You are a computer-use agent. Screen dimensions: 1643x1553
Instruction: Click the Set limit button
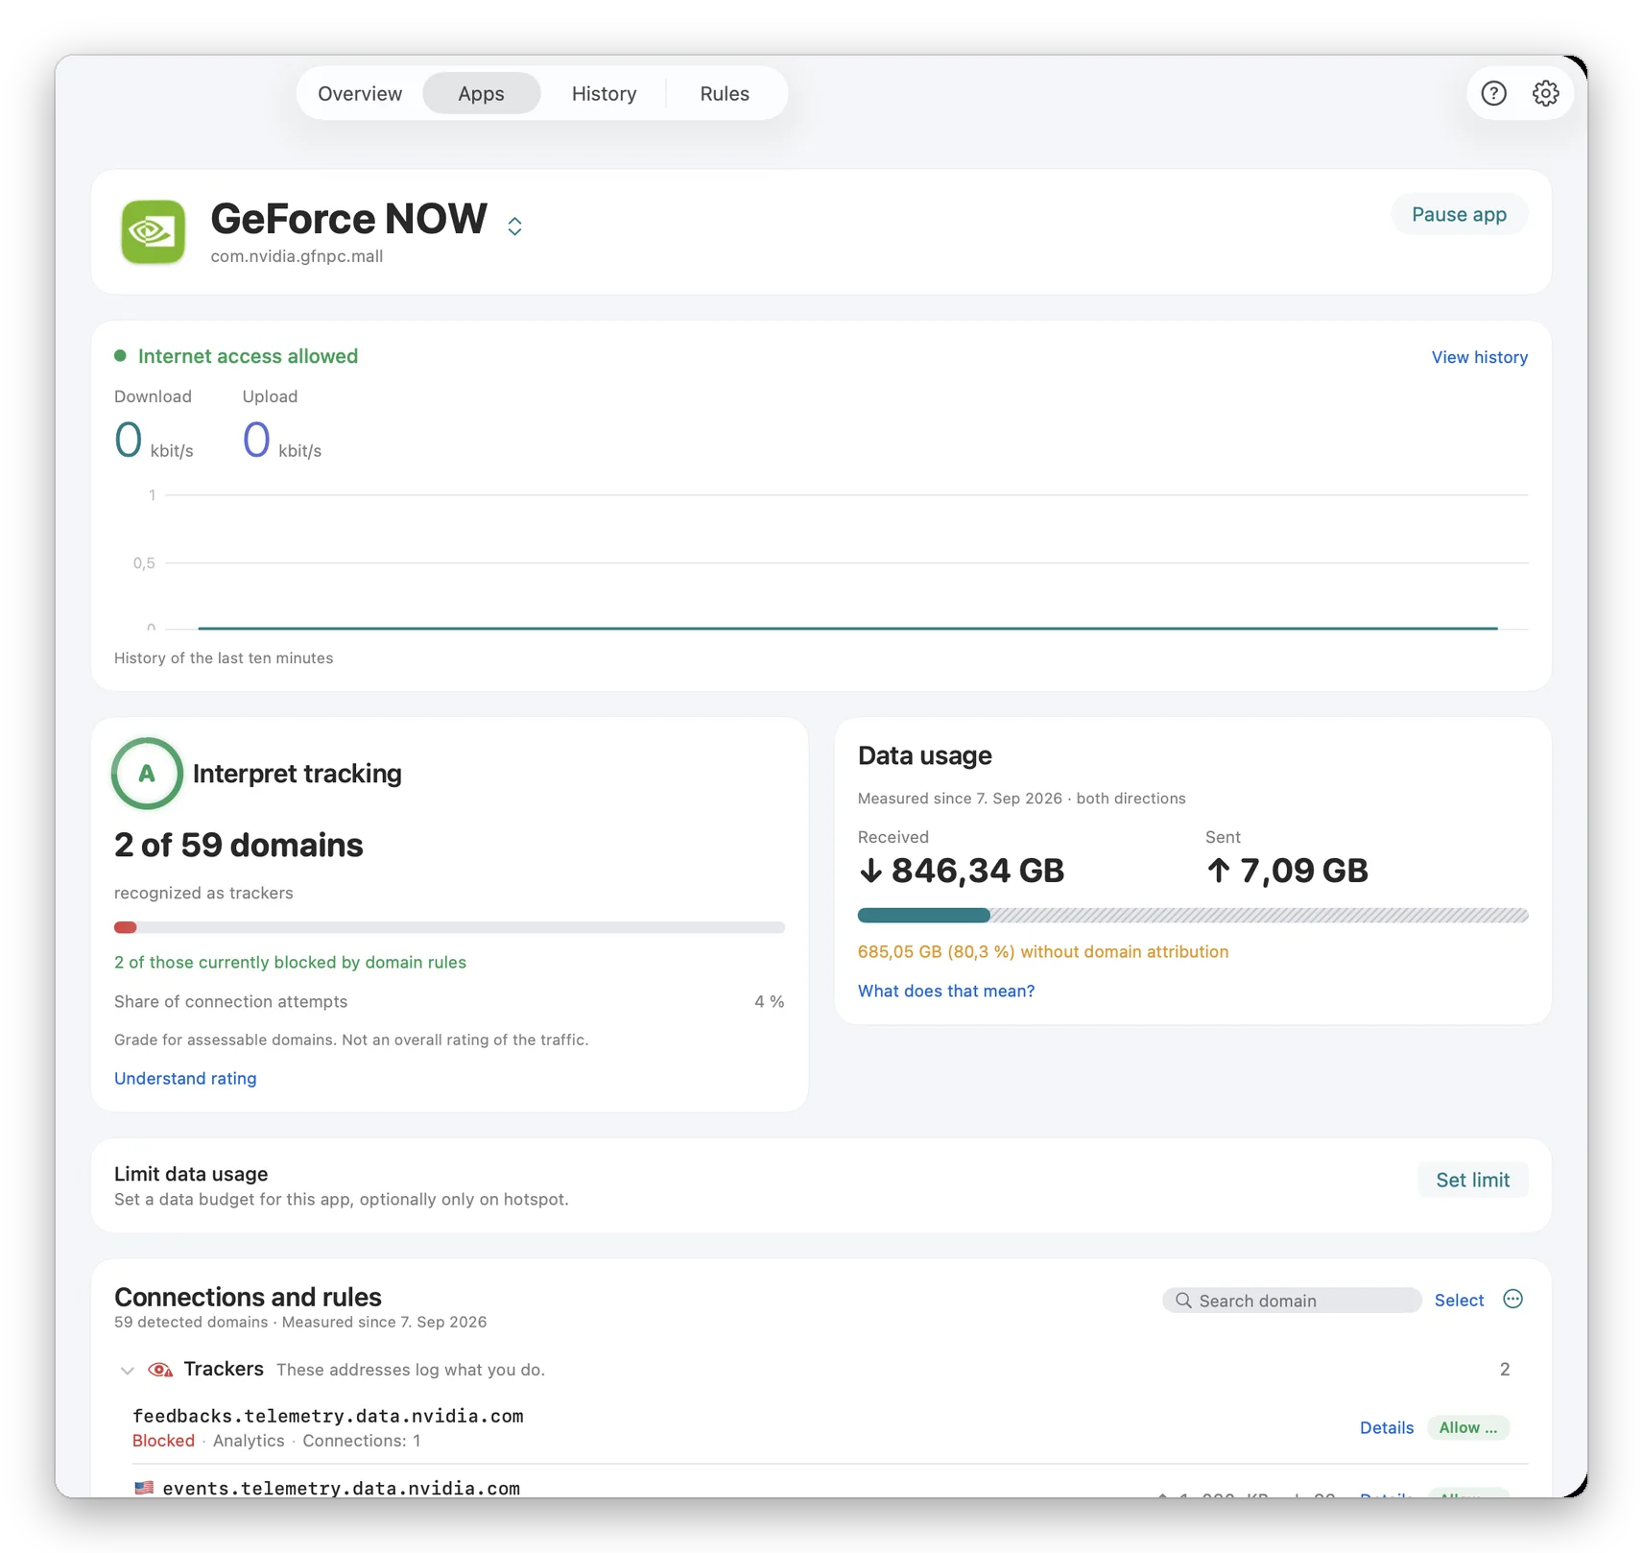pyautogui.click(x=1472, y=1180)
